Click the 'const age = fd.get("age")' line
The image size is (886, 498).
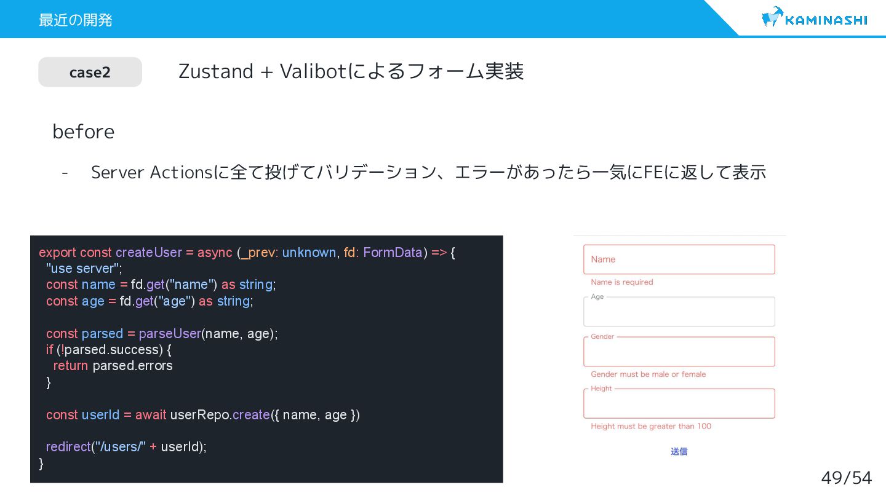coord(150,301)
